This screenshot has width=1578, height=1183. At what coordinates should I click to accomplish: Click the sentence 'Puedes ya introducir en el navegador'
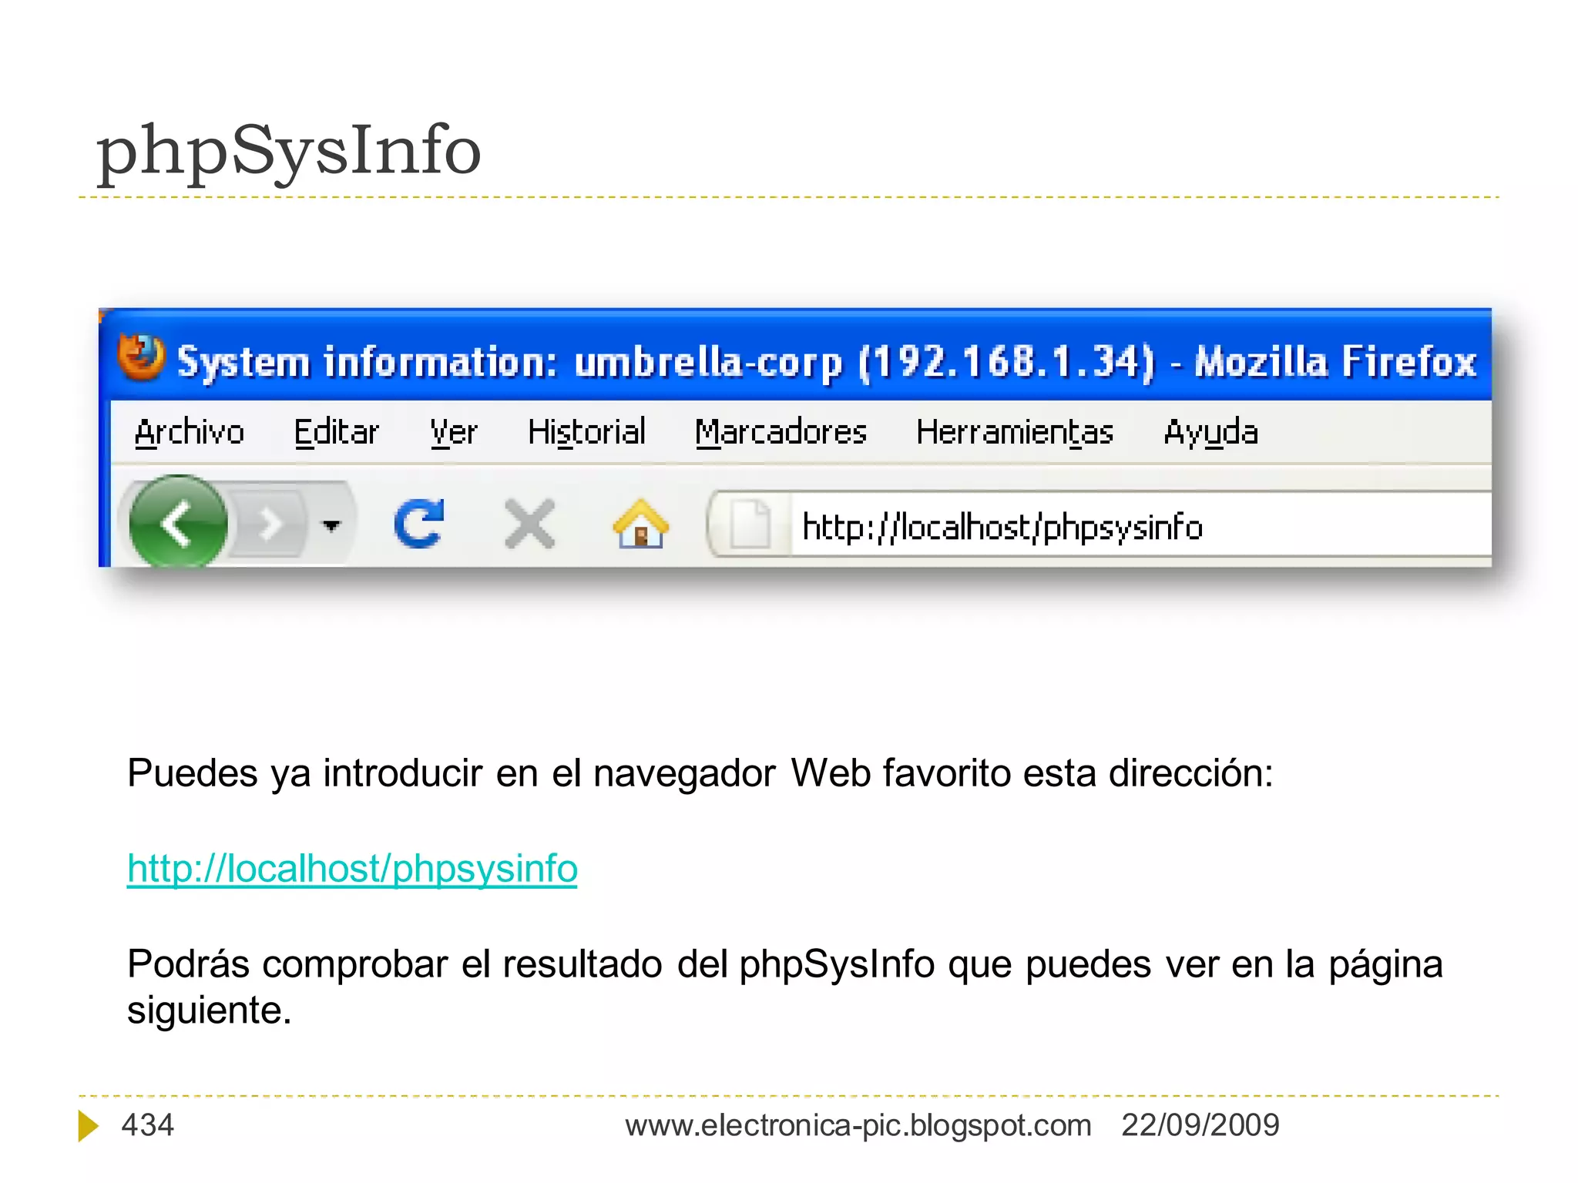pyautogui.click(x=452, y=773)
